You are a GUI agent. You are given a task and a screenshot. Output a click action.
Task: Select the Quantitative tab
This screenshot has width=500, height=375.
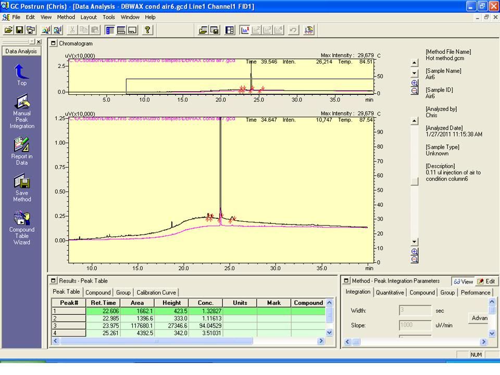390,293
